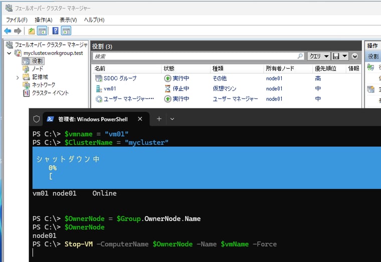The image size is (381, 262).
Task: Toggle the action pane toolbar icon
Action: click(66, 31)
